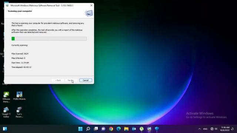Screen dimensions: 237x133
Task: Click the "Files Scanned: 9624" text
Action: point(20,54)
